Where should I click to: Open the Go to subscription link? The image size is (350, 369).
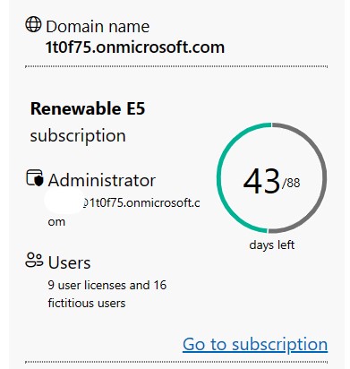click(x=255, y=344)
